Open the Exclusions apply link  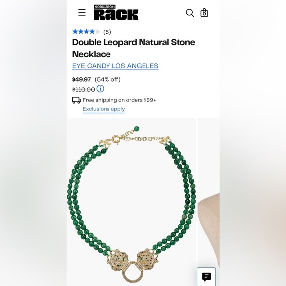[104, 109]
